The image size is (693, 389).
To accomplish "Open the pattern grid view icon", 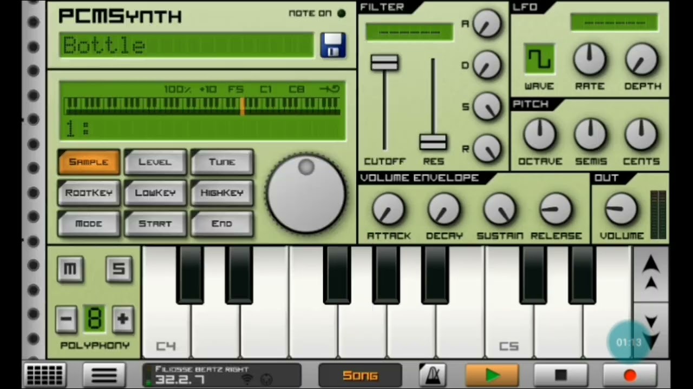I will click(x=45, y=374).
